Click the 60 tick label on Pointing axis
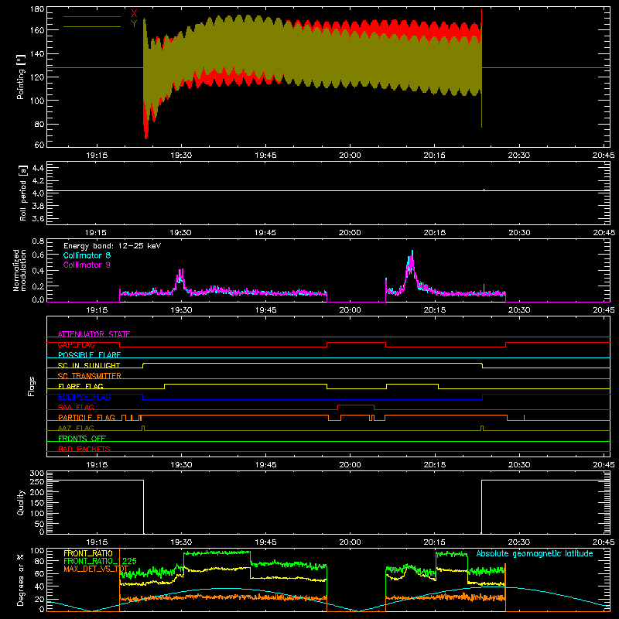 (x=39, y=145)
